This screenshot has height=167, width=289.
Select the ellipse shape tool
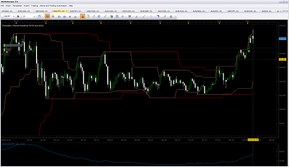(x=151, y=17)
